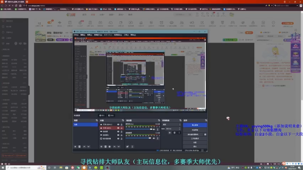Open virtual camera settings gear icon
Screen dimensions: 303x170
[205, 134]
